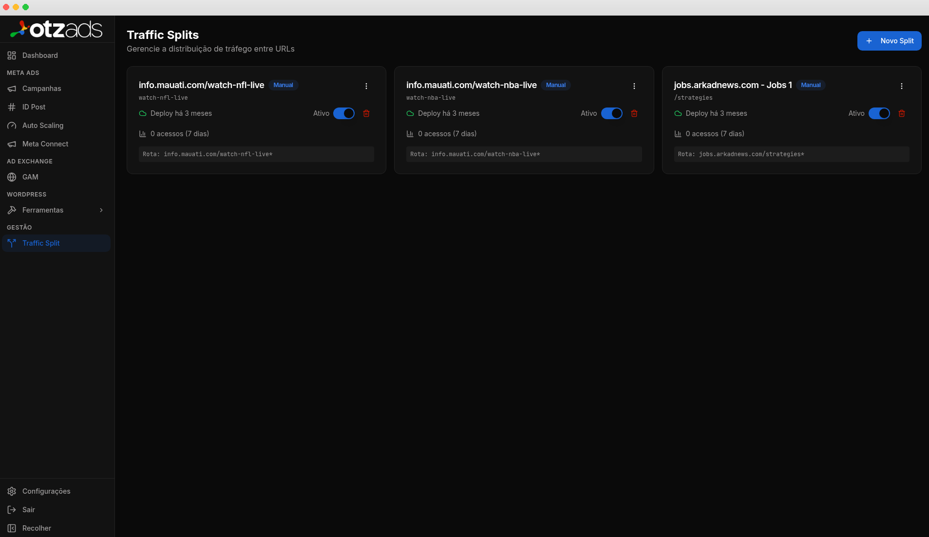Click the Configurações gear icon
929x537 pixels.
(12, 491)
